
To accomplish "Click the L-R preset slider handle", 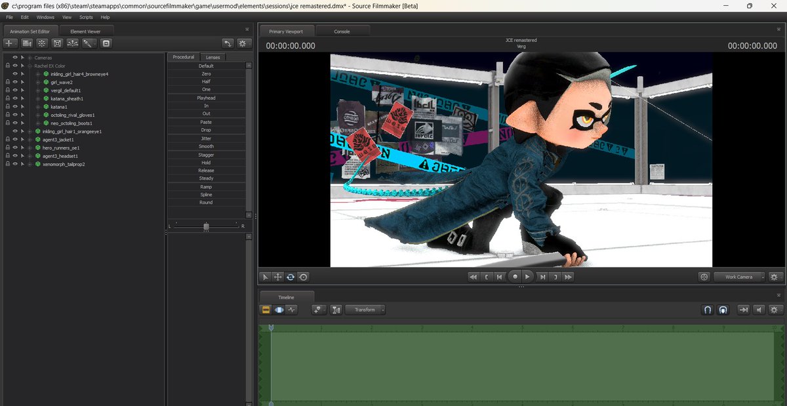I will 206,226.
